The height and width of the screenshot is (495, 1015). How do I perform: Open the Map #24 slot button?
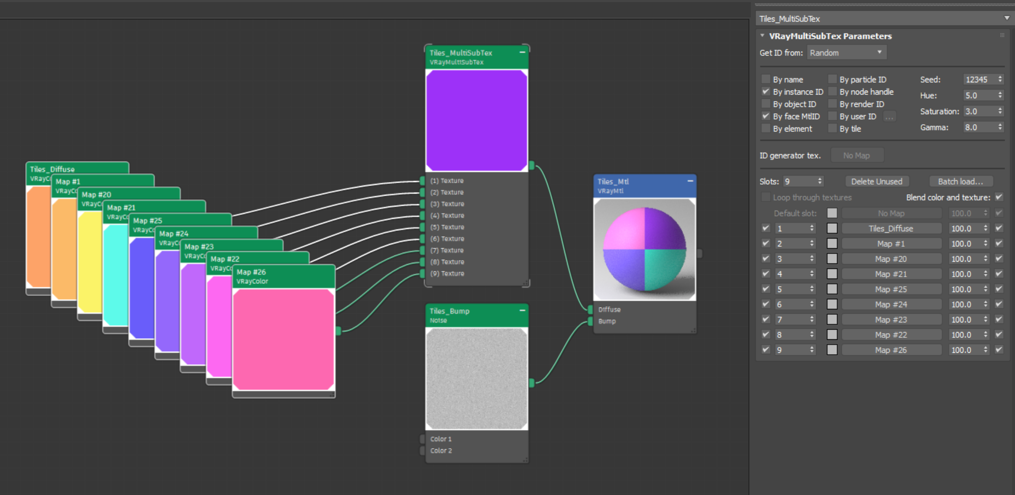point(891,304)
